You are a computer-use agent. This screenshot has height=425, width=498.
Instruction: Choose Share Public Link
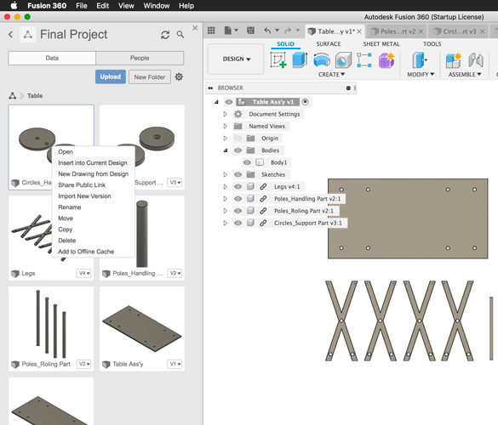82,185
